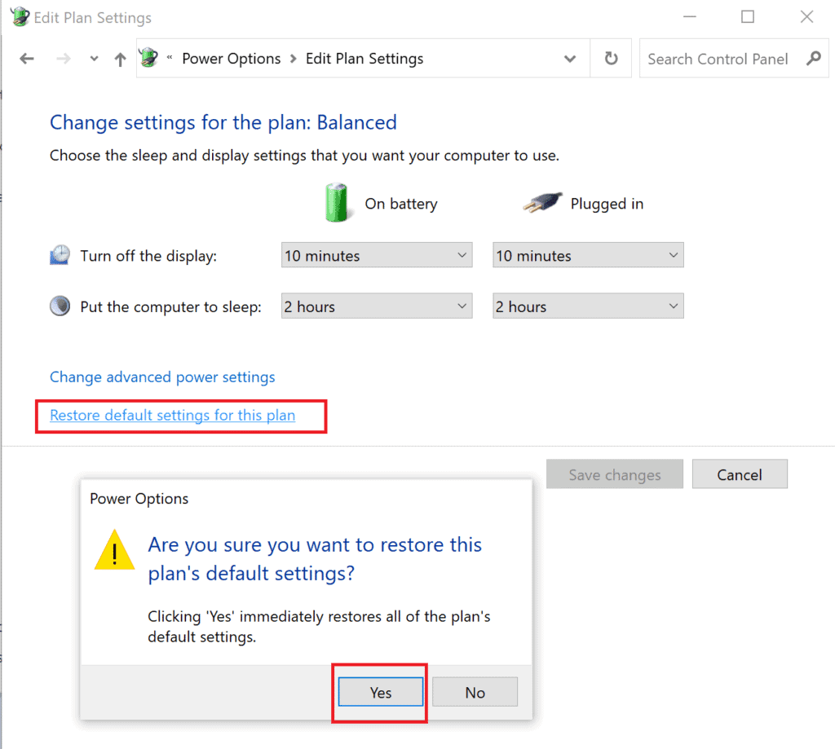Confirm restore by clicking Yes
This screenshot has width=835, height=749.
tap(381, 693)
